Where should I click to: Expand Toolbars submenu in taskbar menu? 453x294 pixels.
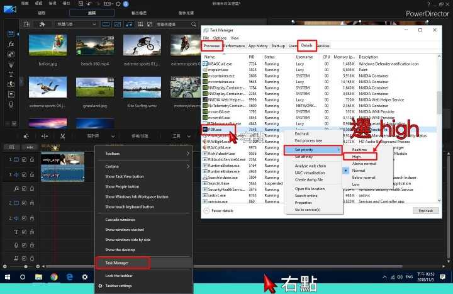coord(188,154)
